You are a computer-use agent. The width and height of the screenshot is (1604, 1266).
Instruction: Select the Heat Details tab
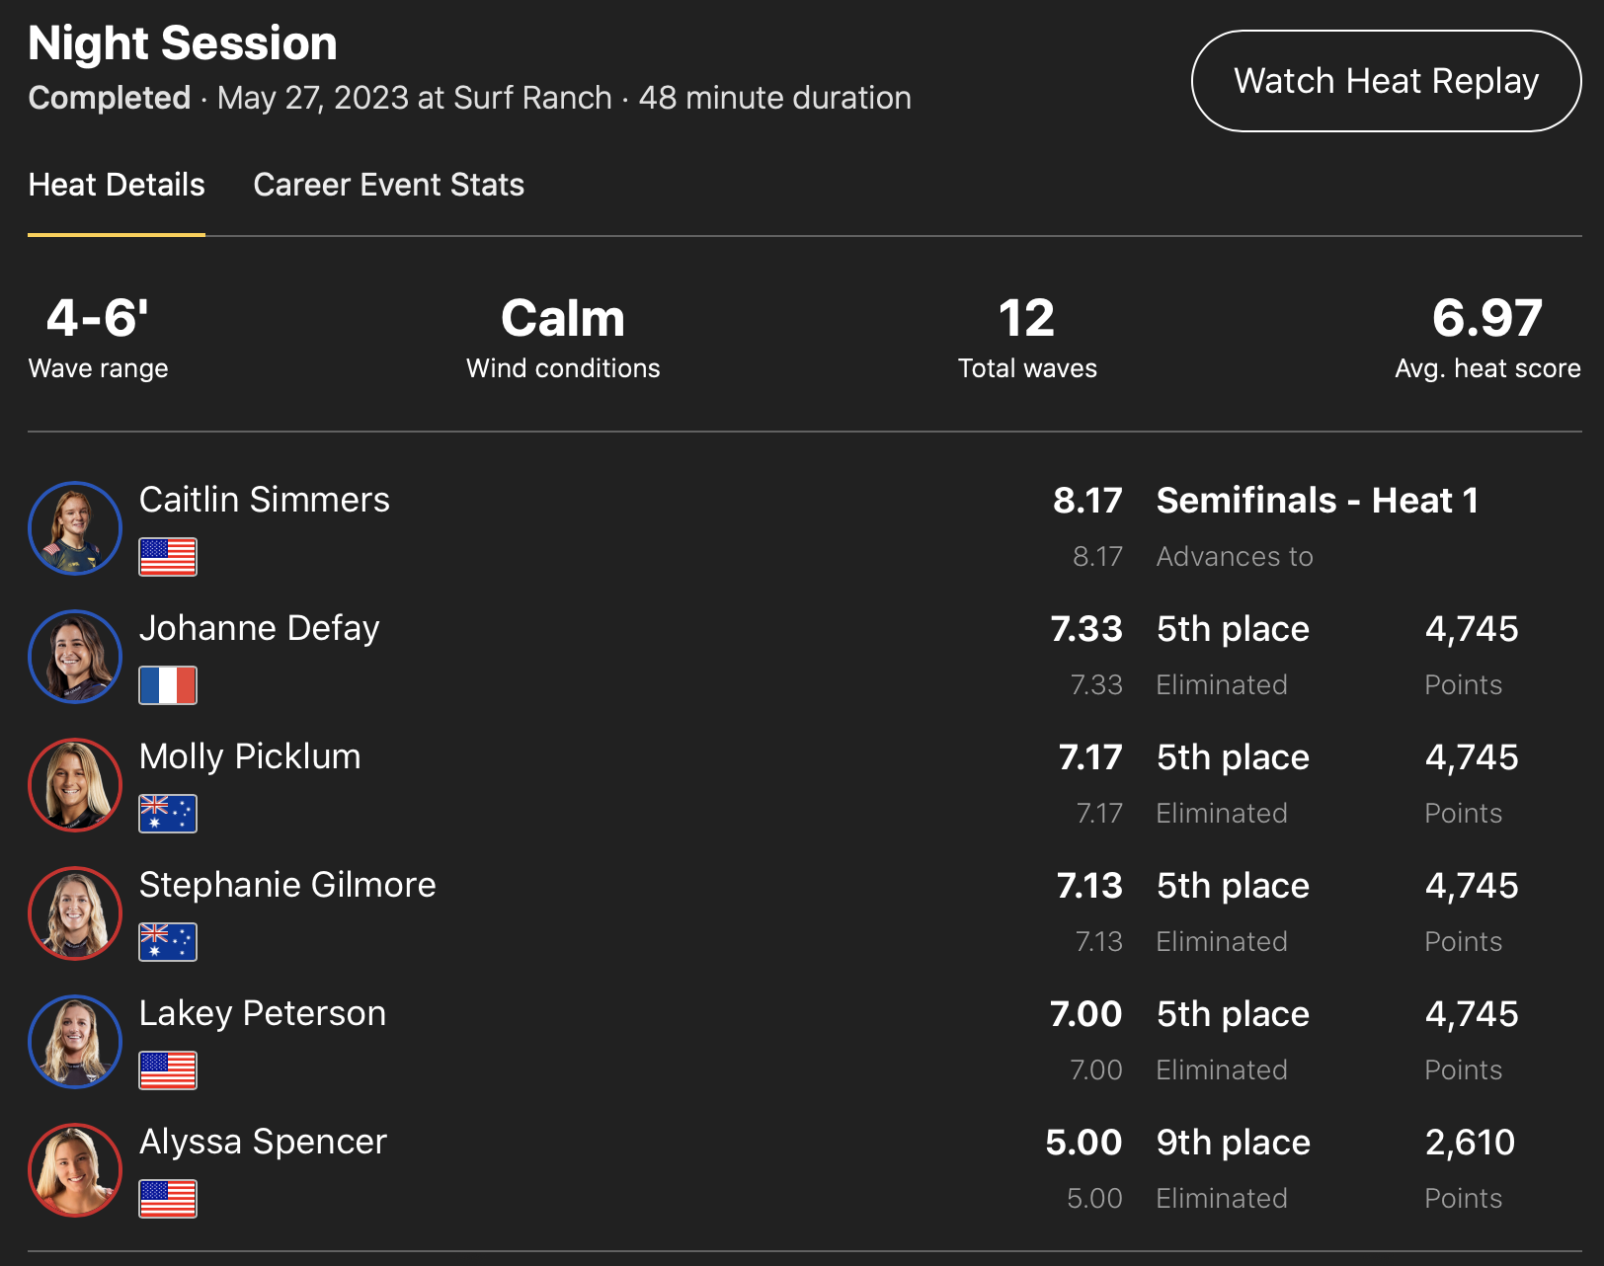coord(117,185)
